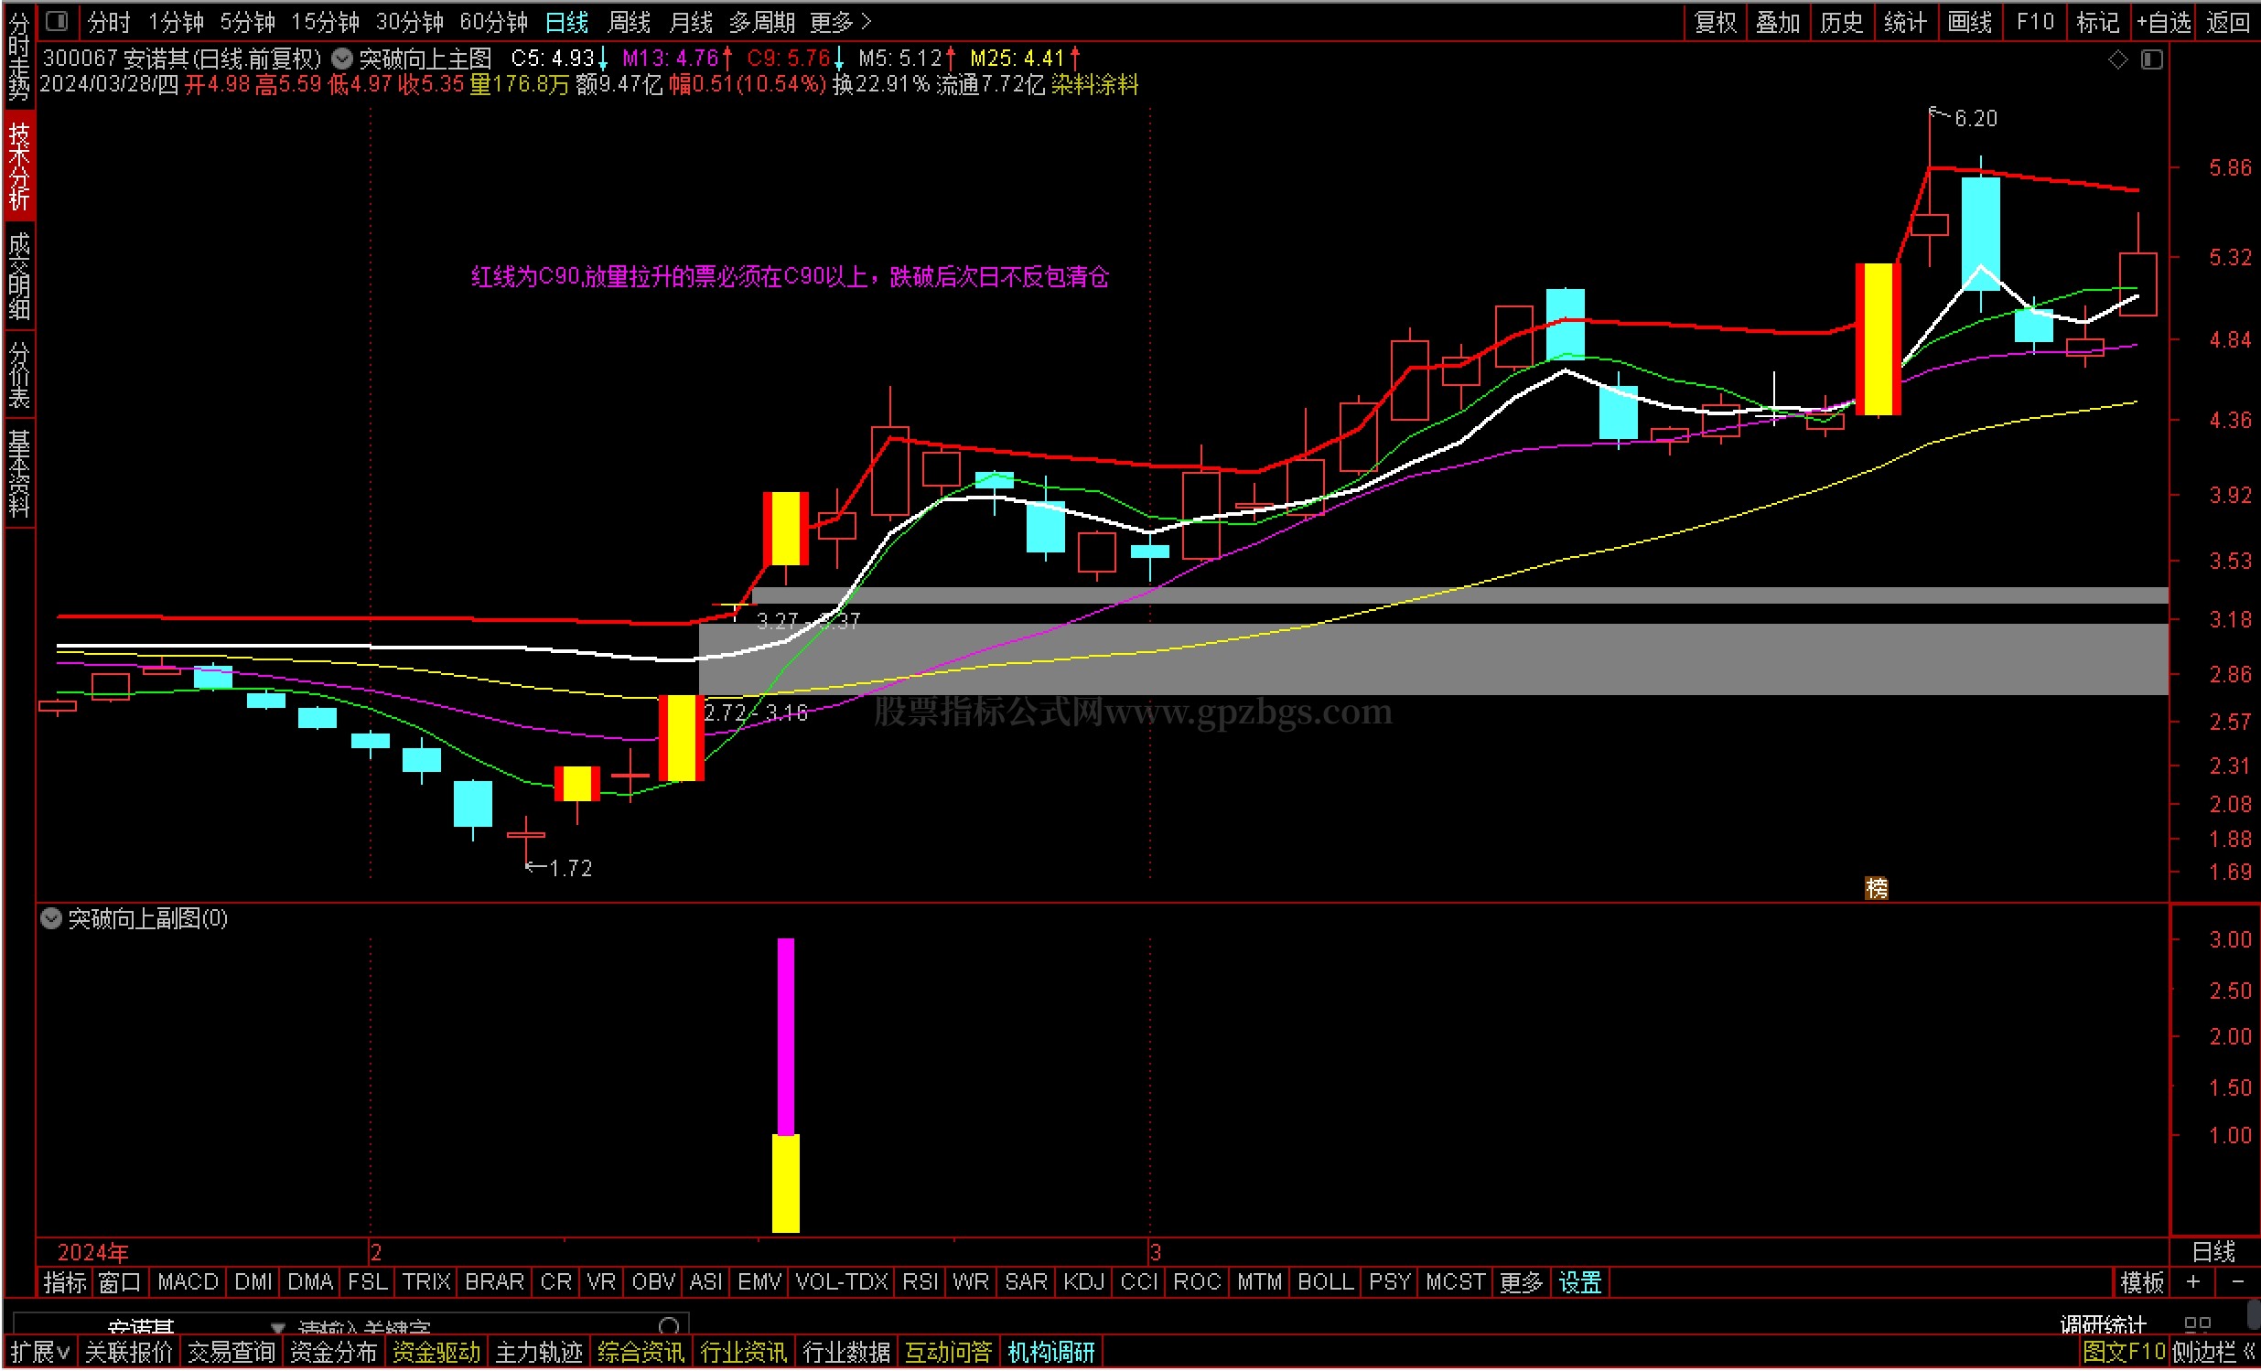Open 成交明细 sidebar tab
Viewport: 2261px width, 1371px height.
point(19,275)
